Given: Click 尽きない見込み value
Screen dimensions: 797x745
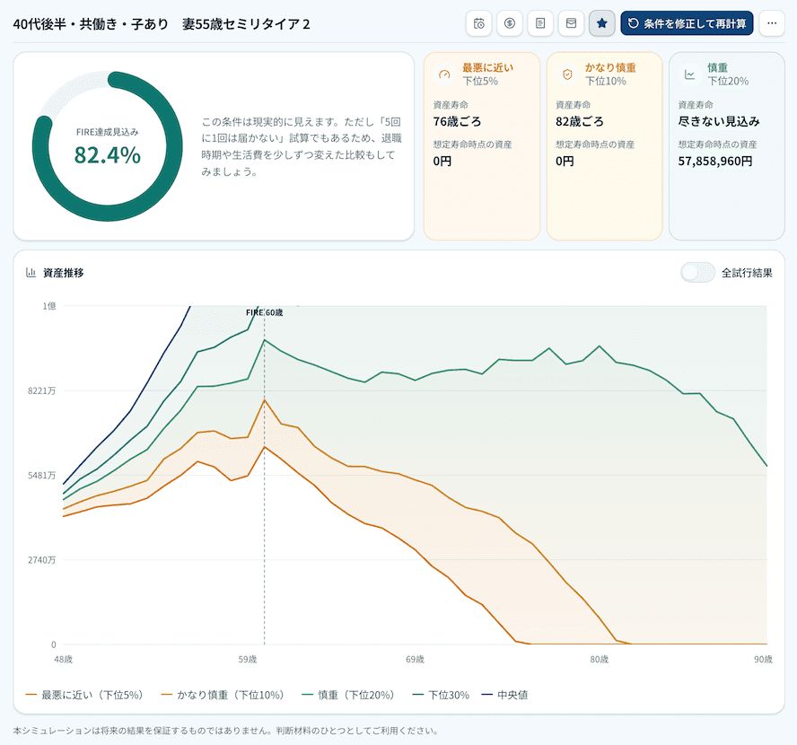Looking at the screenshot, I should pyautogui.click(x=719, y=121).
